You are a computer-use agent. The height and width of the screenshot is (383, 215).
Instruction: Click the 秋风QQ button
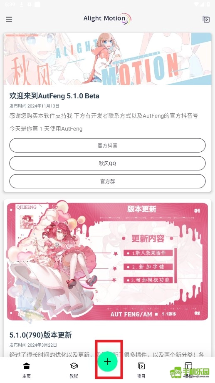coord(107,163)
